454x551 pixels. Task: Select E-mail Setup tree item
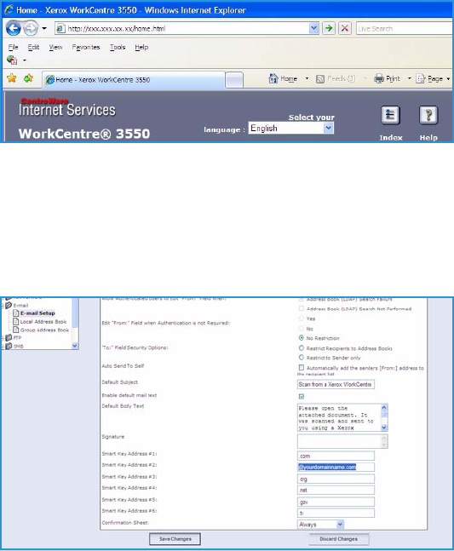click(x=37, y=313)
